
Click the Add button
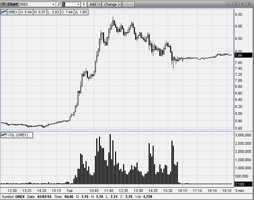click(93, 4)
